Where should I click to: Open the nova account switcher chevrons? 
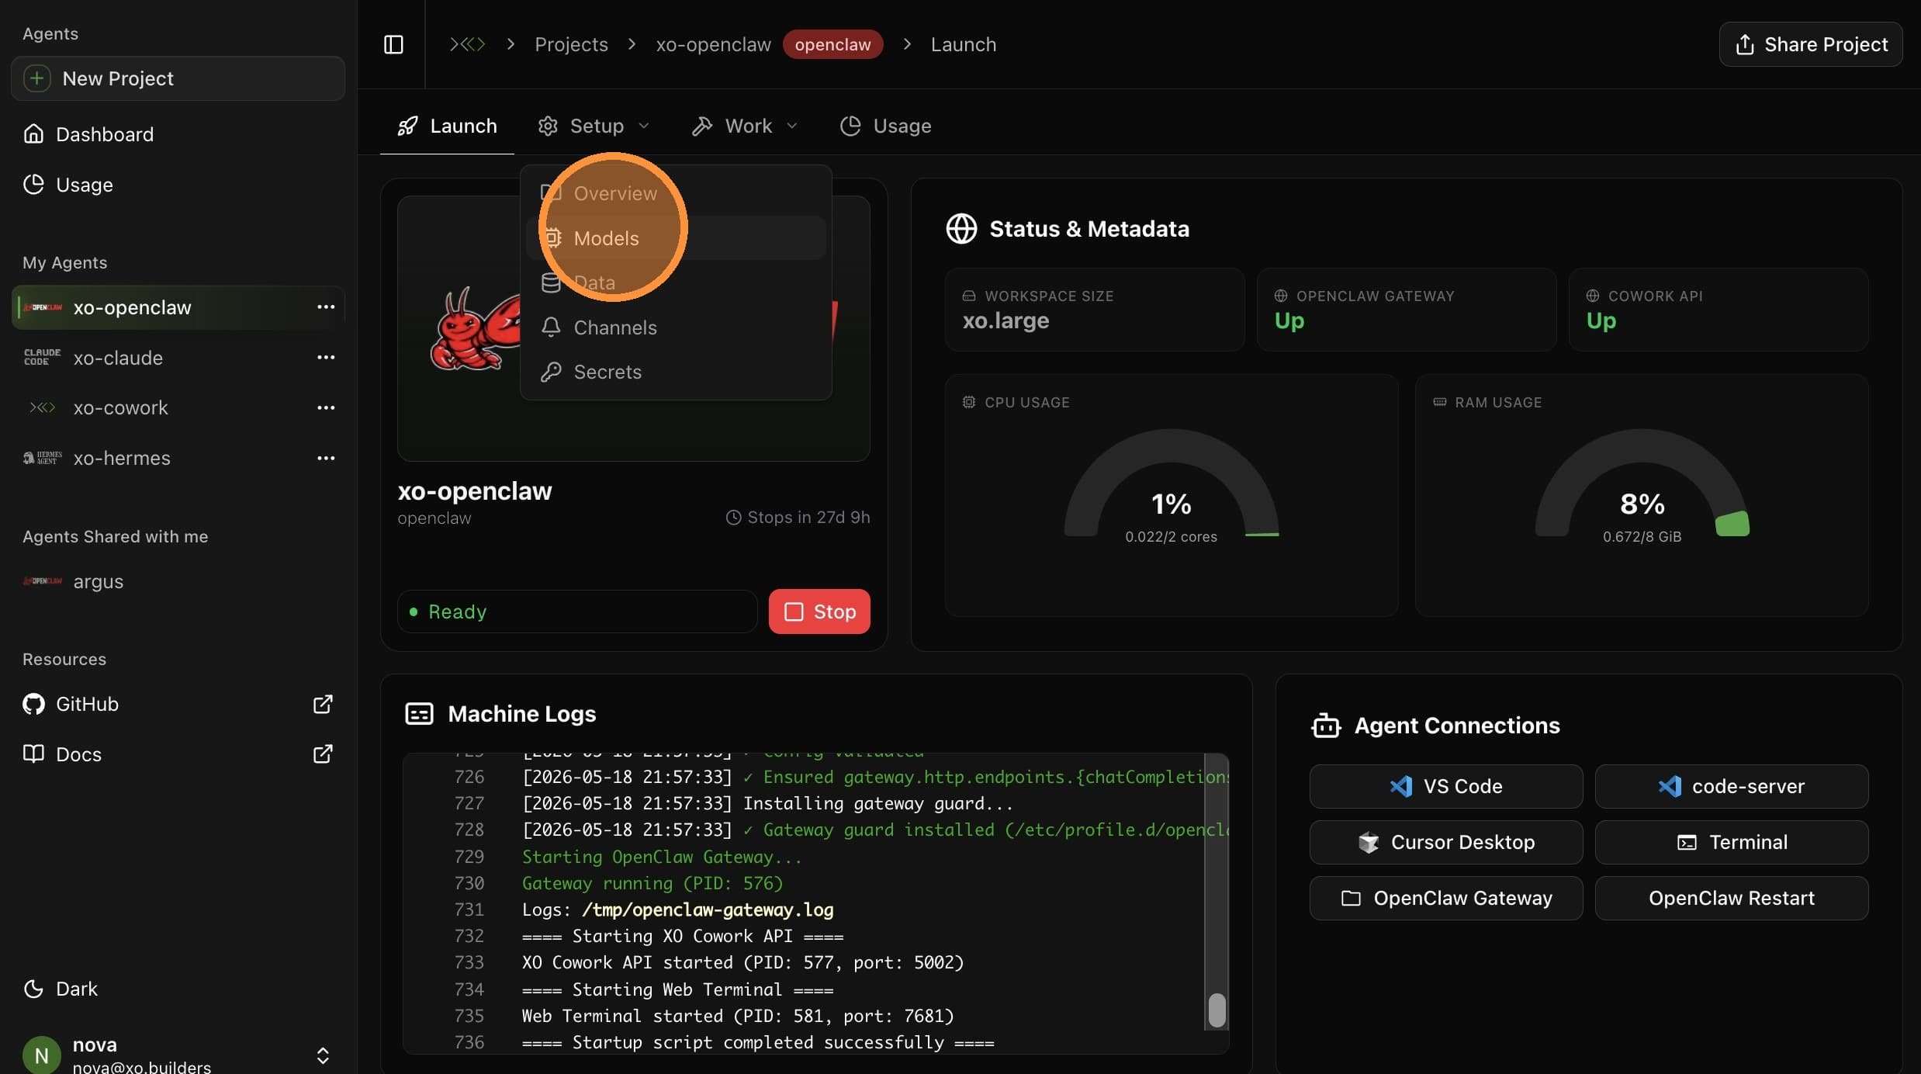tap(323, 1055)
